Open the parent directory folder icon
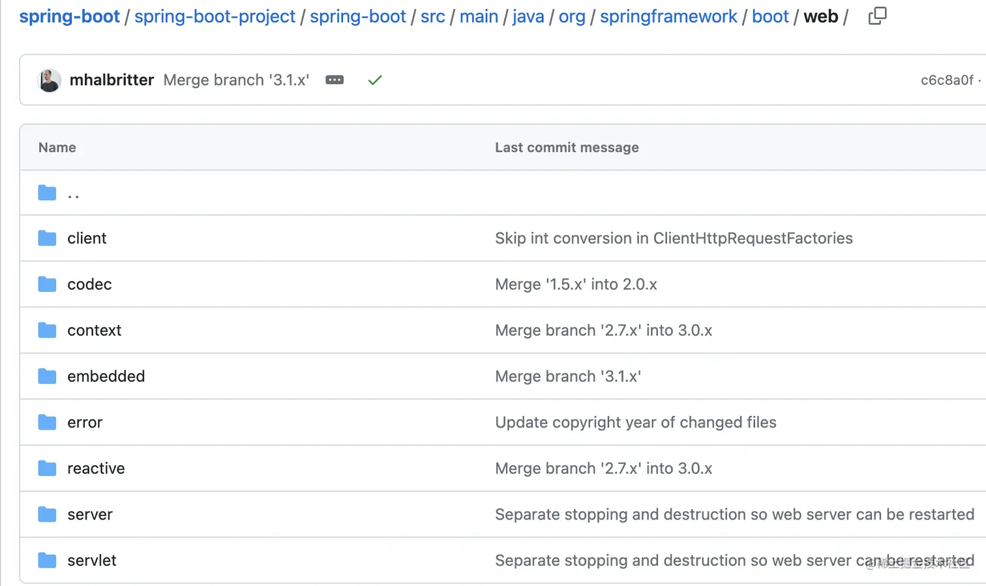This screenshot has height=586, width=986. click(x=47, y=193)
